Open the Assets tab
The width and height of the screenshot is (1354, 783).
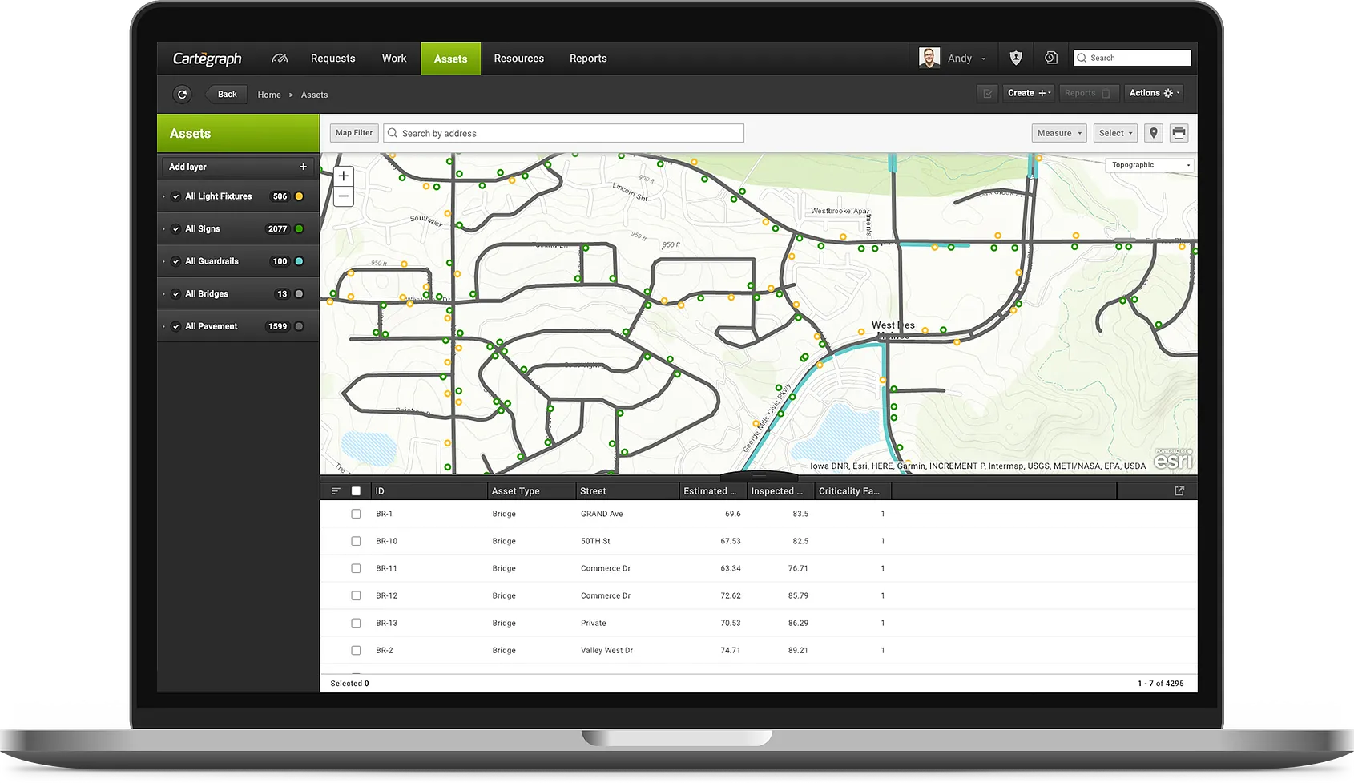pos(451,59)
